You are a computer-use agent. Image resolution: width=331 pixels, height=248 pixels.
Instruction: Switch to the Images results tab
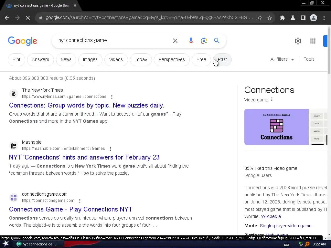(x=90, y=60)
